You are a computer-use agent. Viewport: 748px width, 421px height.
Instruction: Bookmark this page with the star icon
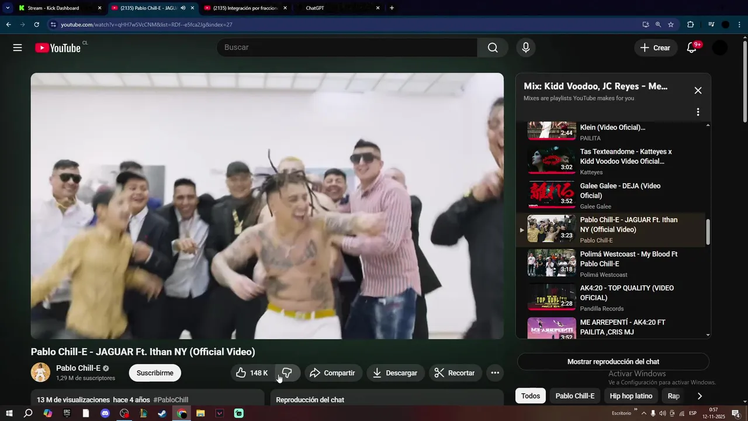click(671, 25)
